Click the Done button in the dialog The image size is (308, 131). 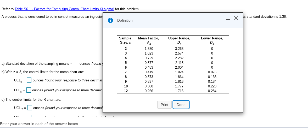point(181,105)
